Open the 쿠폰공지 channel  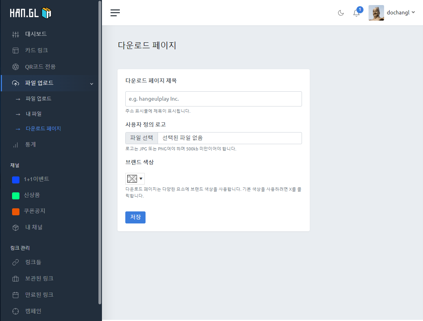(35, 211)
